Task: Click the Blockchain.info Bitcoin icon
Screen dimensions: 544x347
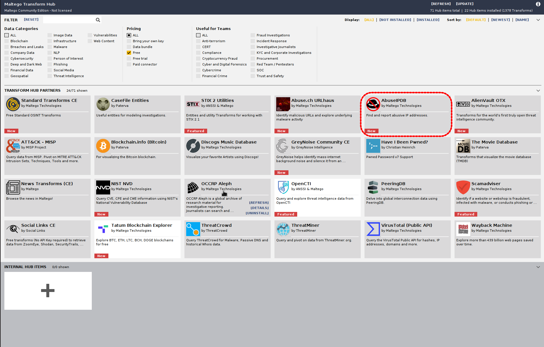Action: tap(103, 146)
